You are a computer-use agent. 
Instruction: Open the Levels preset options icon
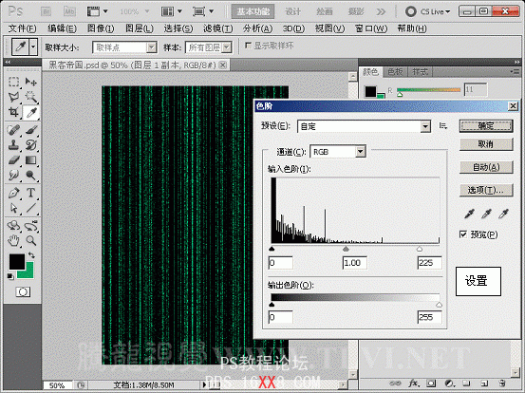[443, 126]
